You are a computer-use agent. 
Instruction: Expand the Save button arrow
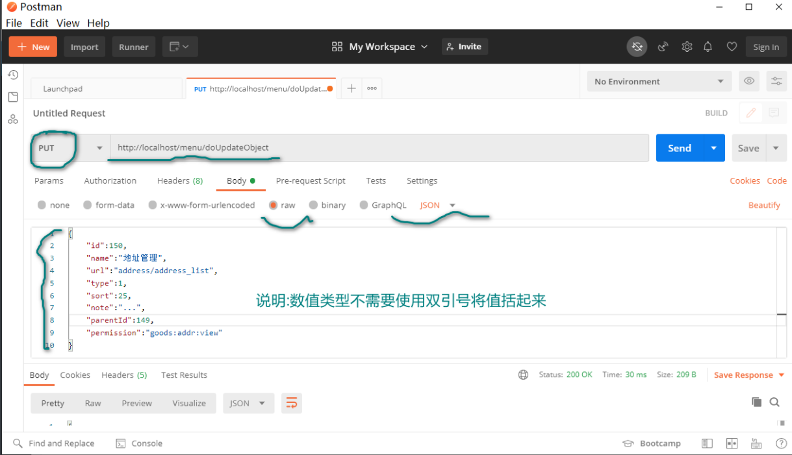(776, 148)
